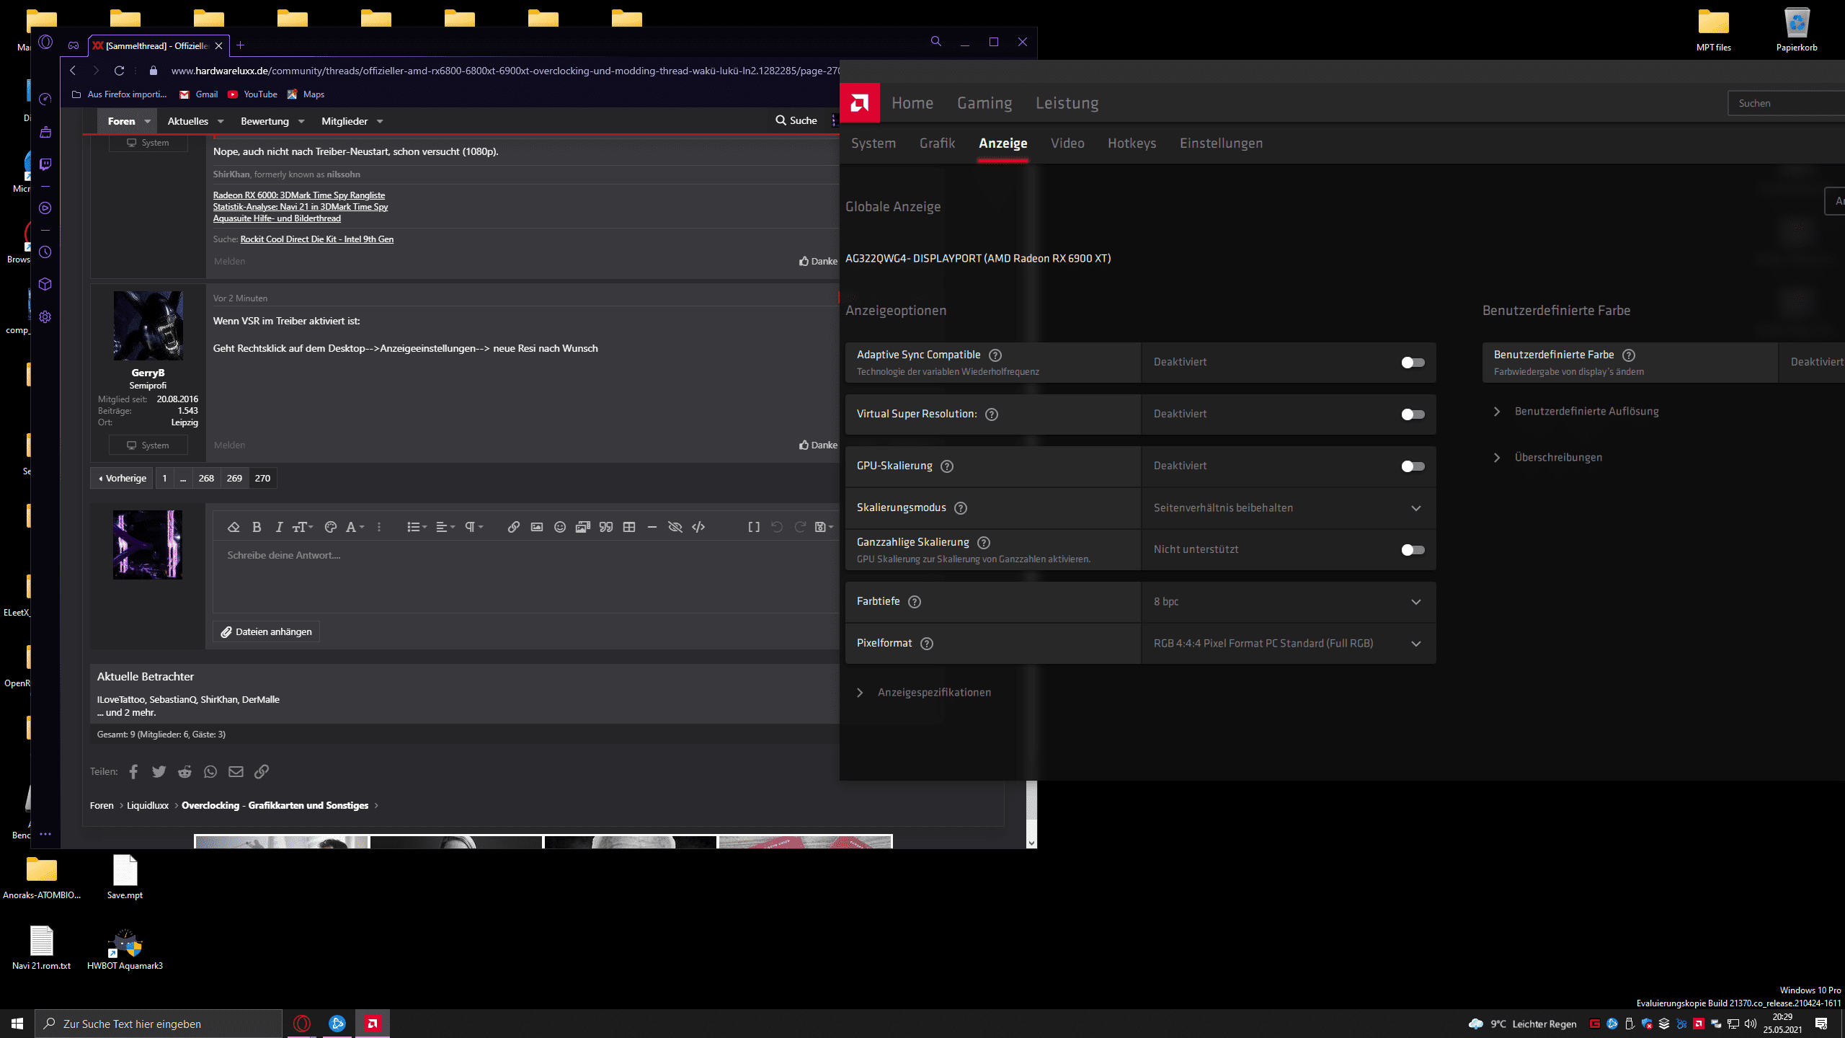Open GerryB's user profile name link
The image size is (1845, 1038).
click(x=148, y=373)
